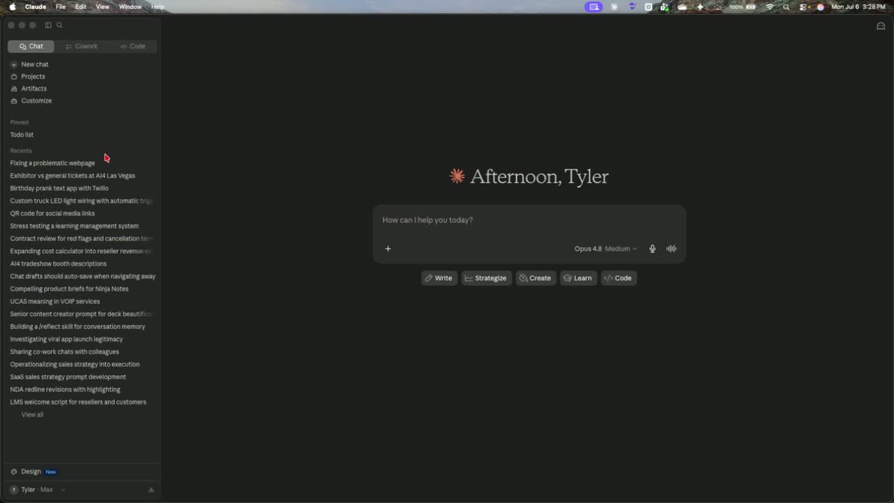Click the Artifacts icon in the sidebar
Image resolution: width=894 pixels, height=503 pixels.
click(14, 89)
